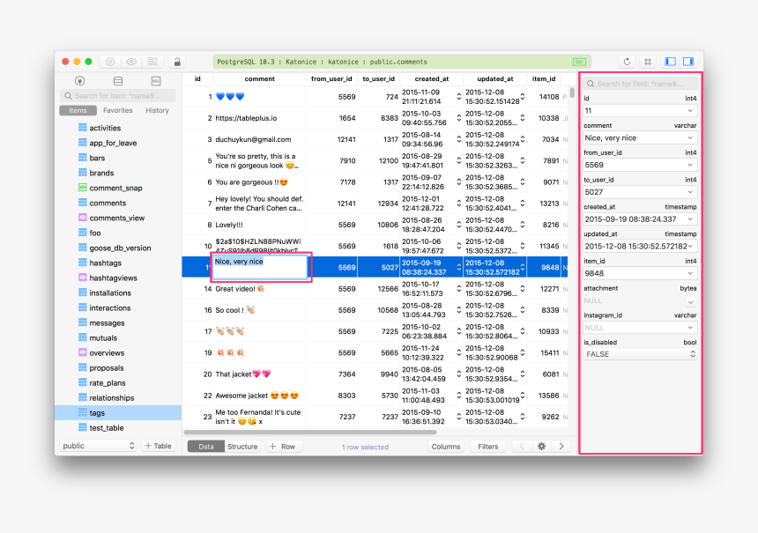Image resolution: width=758 pixels, height=533 pixels.
Task: Toggle the right sidebar panel
Action: (688, 62)
